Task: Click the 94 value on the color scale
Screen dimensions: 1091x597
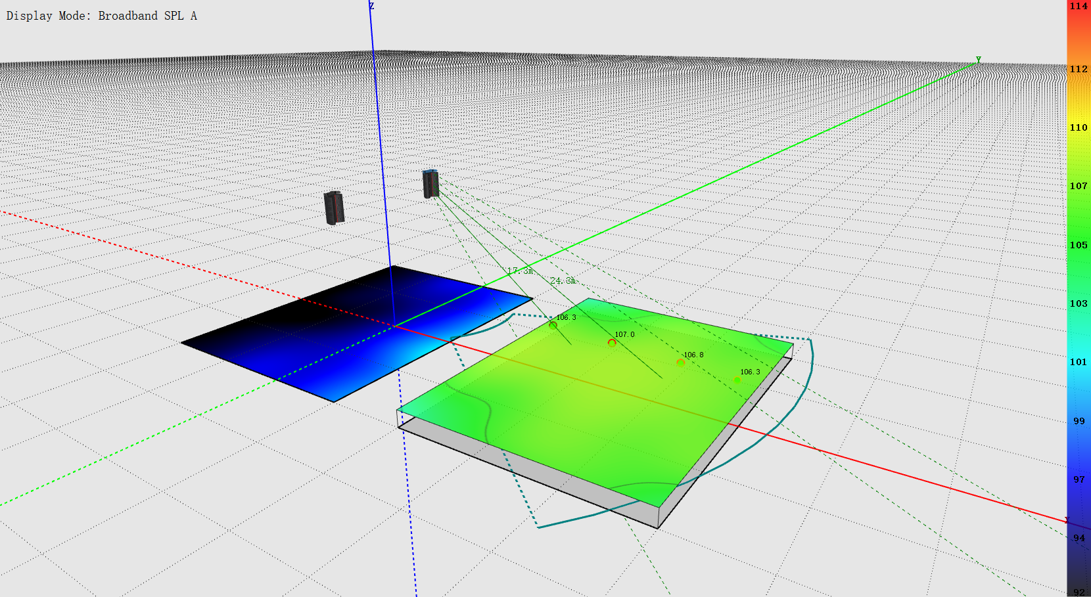Action: 1079,538
